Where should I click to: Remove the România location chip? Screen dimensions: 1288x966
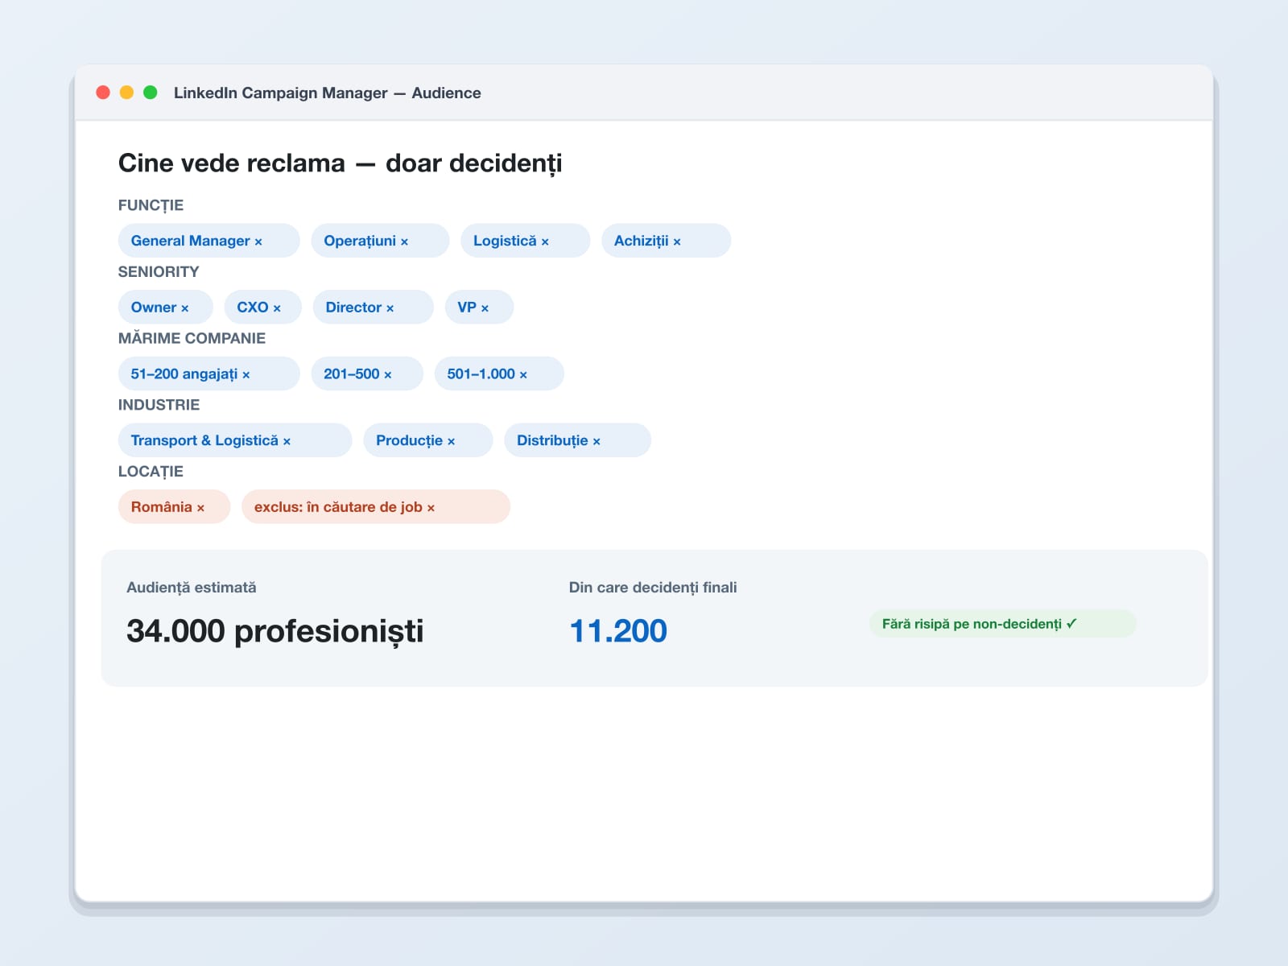(200, 508)
